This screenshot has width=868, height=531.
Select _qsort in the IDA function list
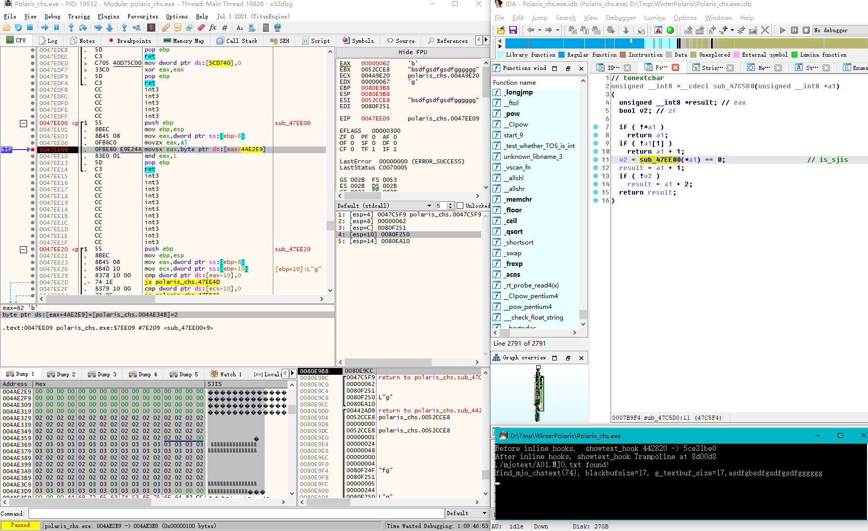point(513,232)
